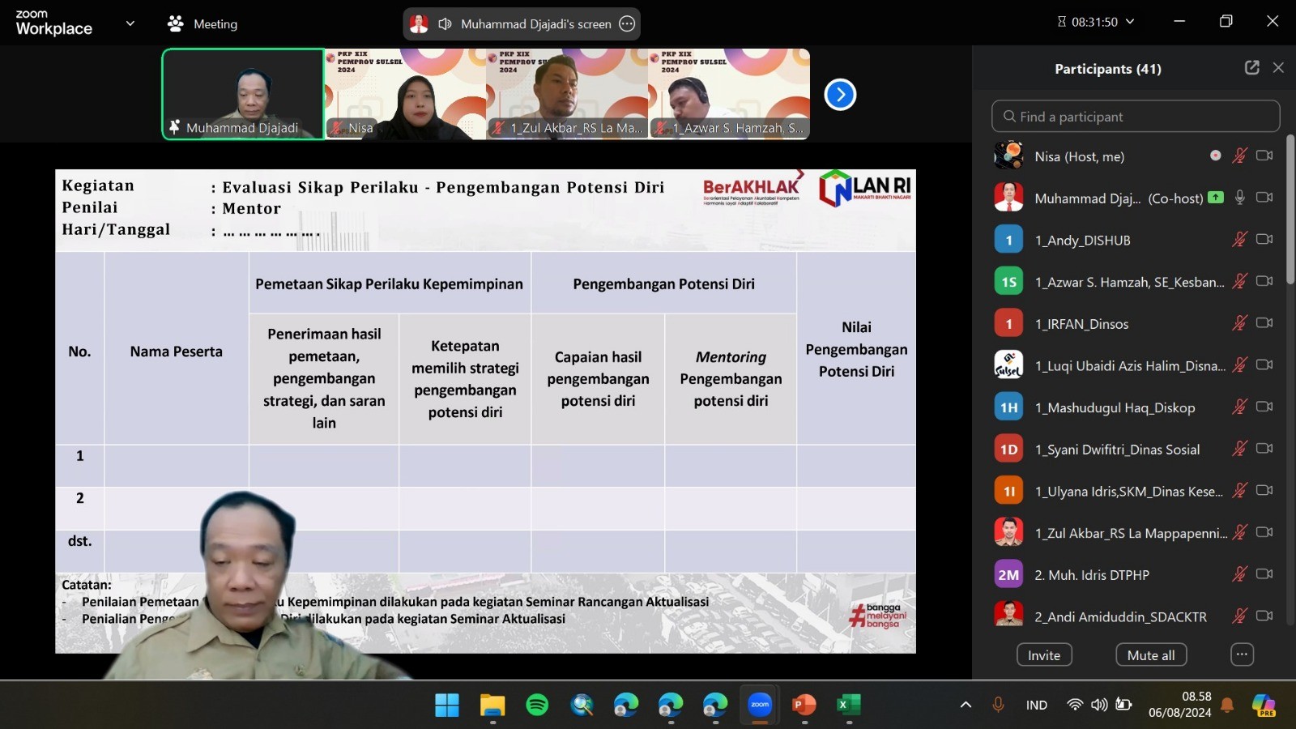Open screen share options ellipsis menu

point(627,23)
